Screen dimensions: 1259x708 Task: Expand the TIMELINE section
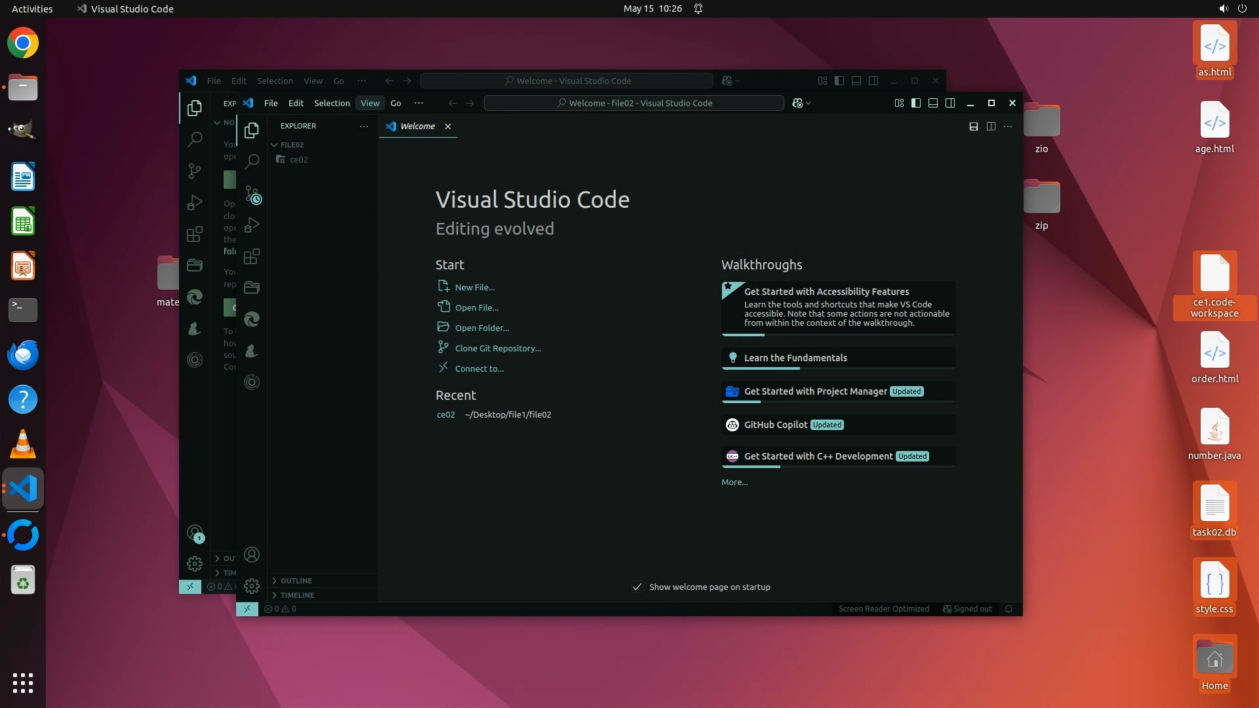pos(297,595)
